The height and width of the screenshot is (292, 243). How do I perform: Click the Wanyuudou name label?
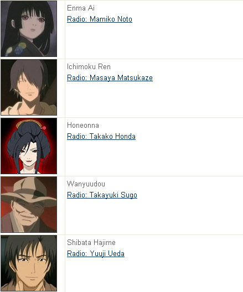86,184
